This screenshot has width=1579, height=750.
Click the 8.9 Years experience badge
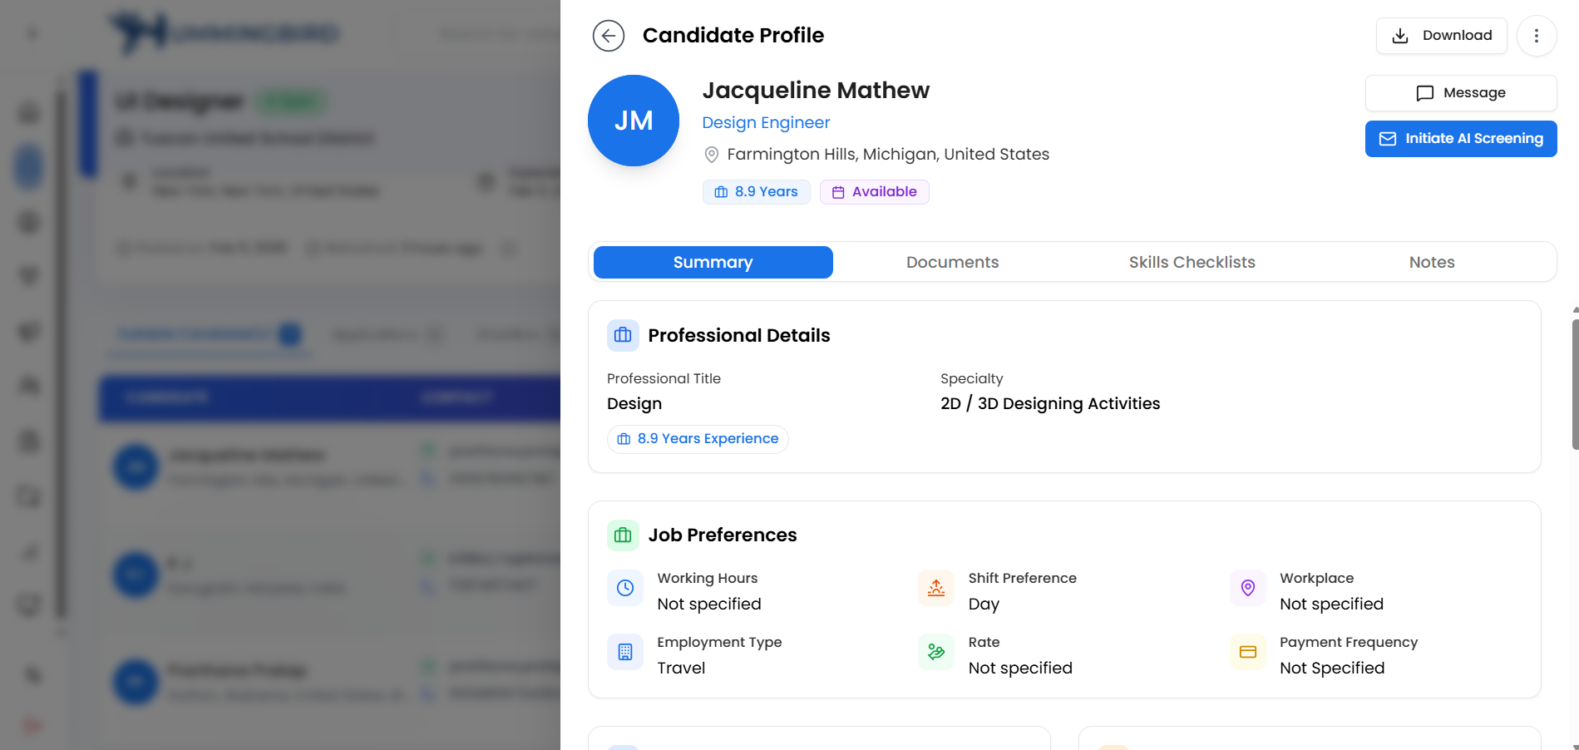tap(756, 192)
